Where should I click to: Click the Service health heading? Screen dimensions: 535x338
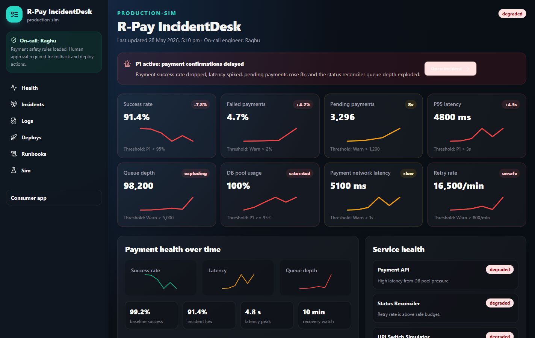pyautogui.click(x=399, y=249)
